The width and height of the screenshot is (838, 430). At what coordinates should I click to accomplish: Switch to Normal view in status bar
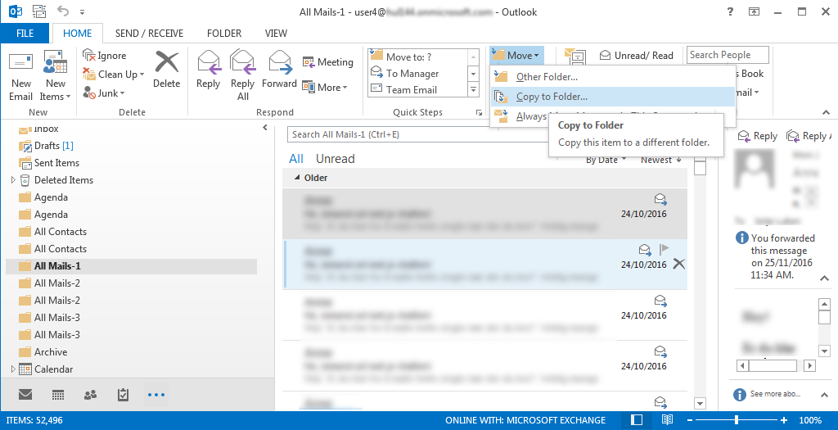point(637,420)
